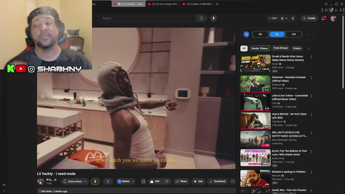Focus the YouTube search field
The height and width of the screenshot is (194, 345).
point(147,18)
